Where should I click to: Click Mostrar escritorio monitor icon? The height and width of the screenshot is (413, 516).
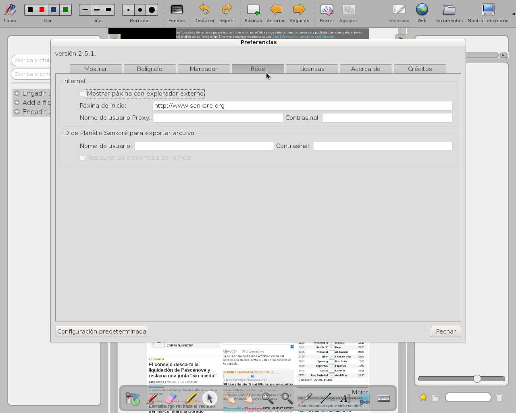coord(488,10)
